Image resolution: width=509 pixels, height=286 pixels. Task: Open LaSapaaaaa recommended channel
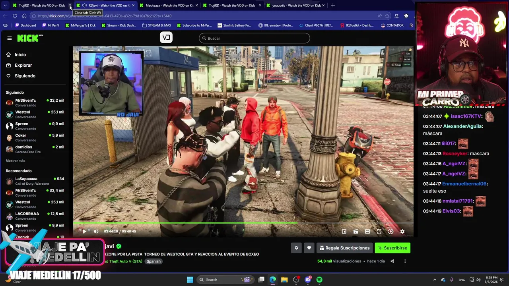click(35, 181)
